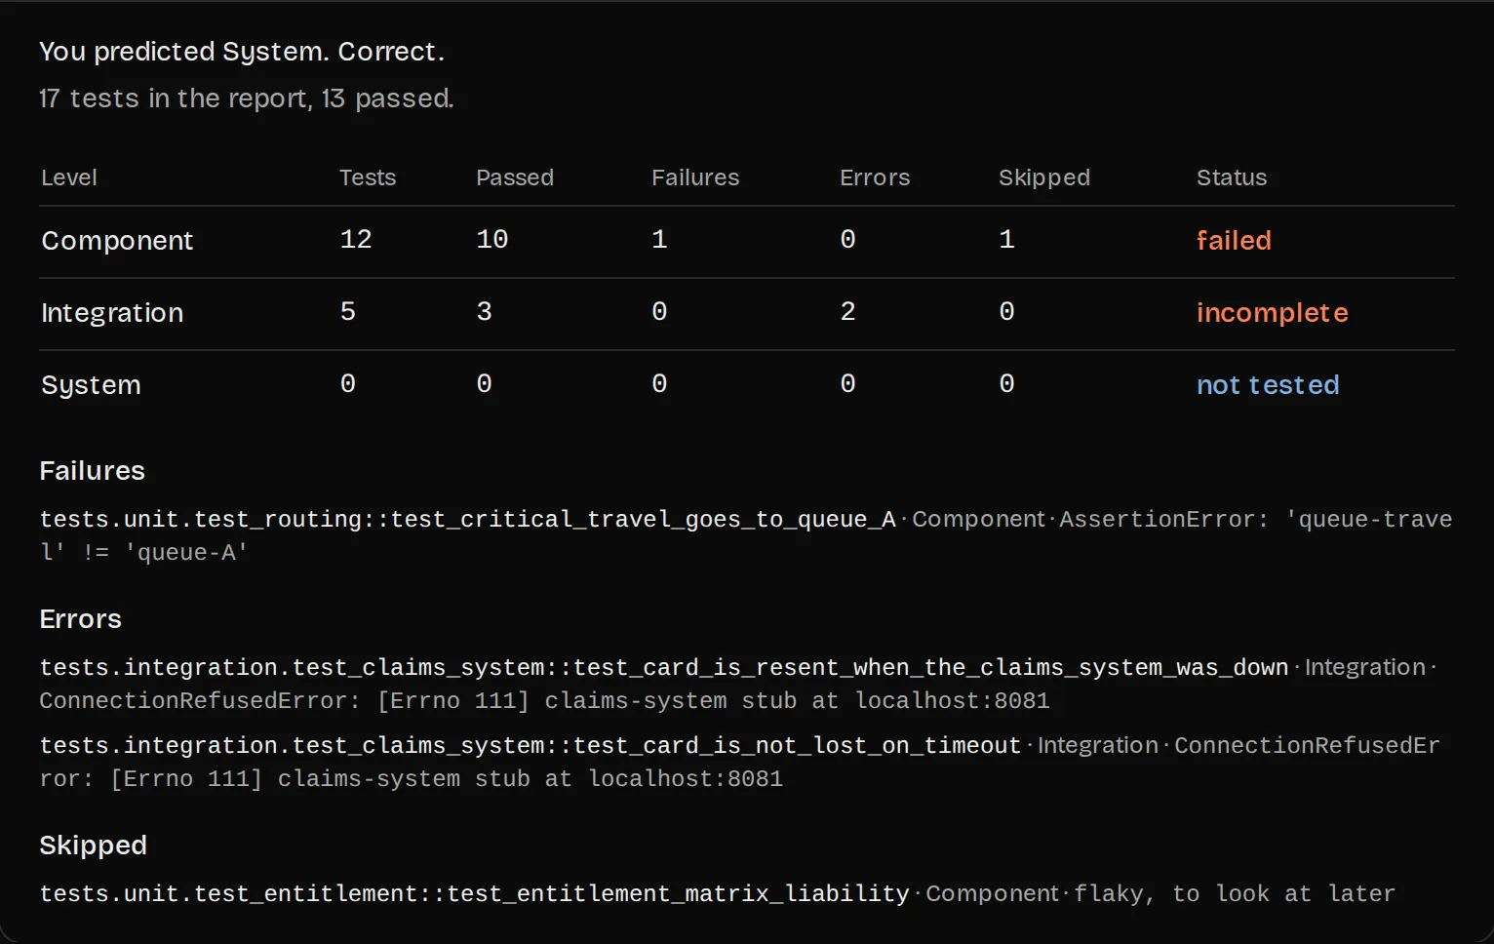1494x944 pixels.
Task: Click the Integration row's Errors value 2
Action: [847, 312]
